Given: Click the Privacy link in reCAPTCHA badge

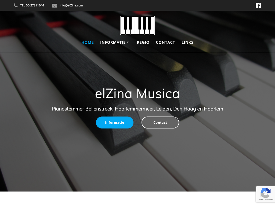Looking at the screenshot, I should click(x=260, y=200).
